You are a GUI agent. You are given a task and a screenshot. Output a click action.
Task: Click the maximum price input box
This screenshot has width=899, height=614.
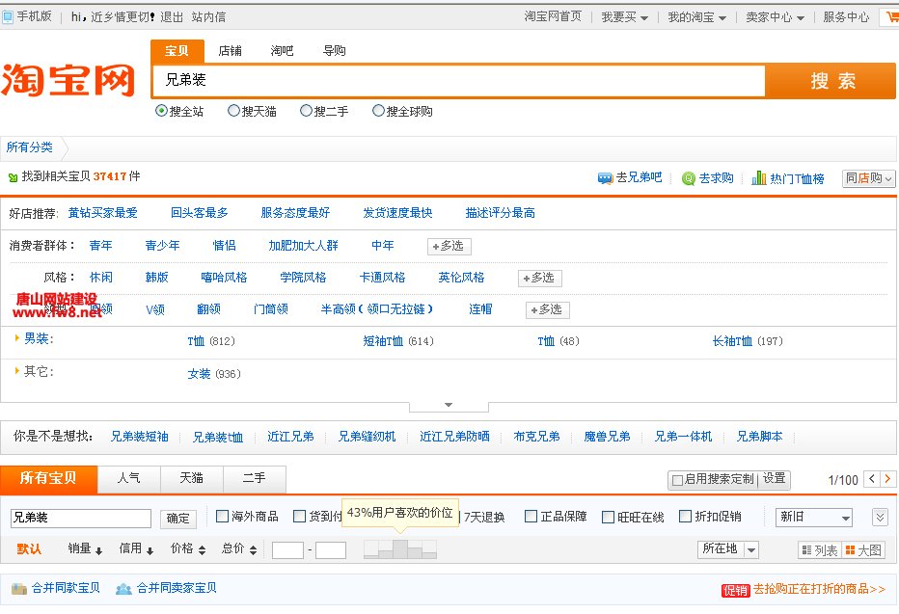331,550
